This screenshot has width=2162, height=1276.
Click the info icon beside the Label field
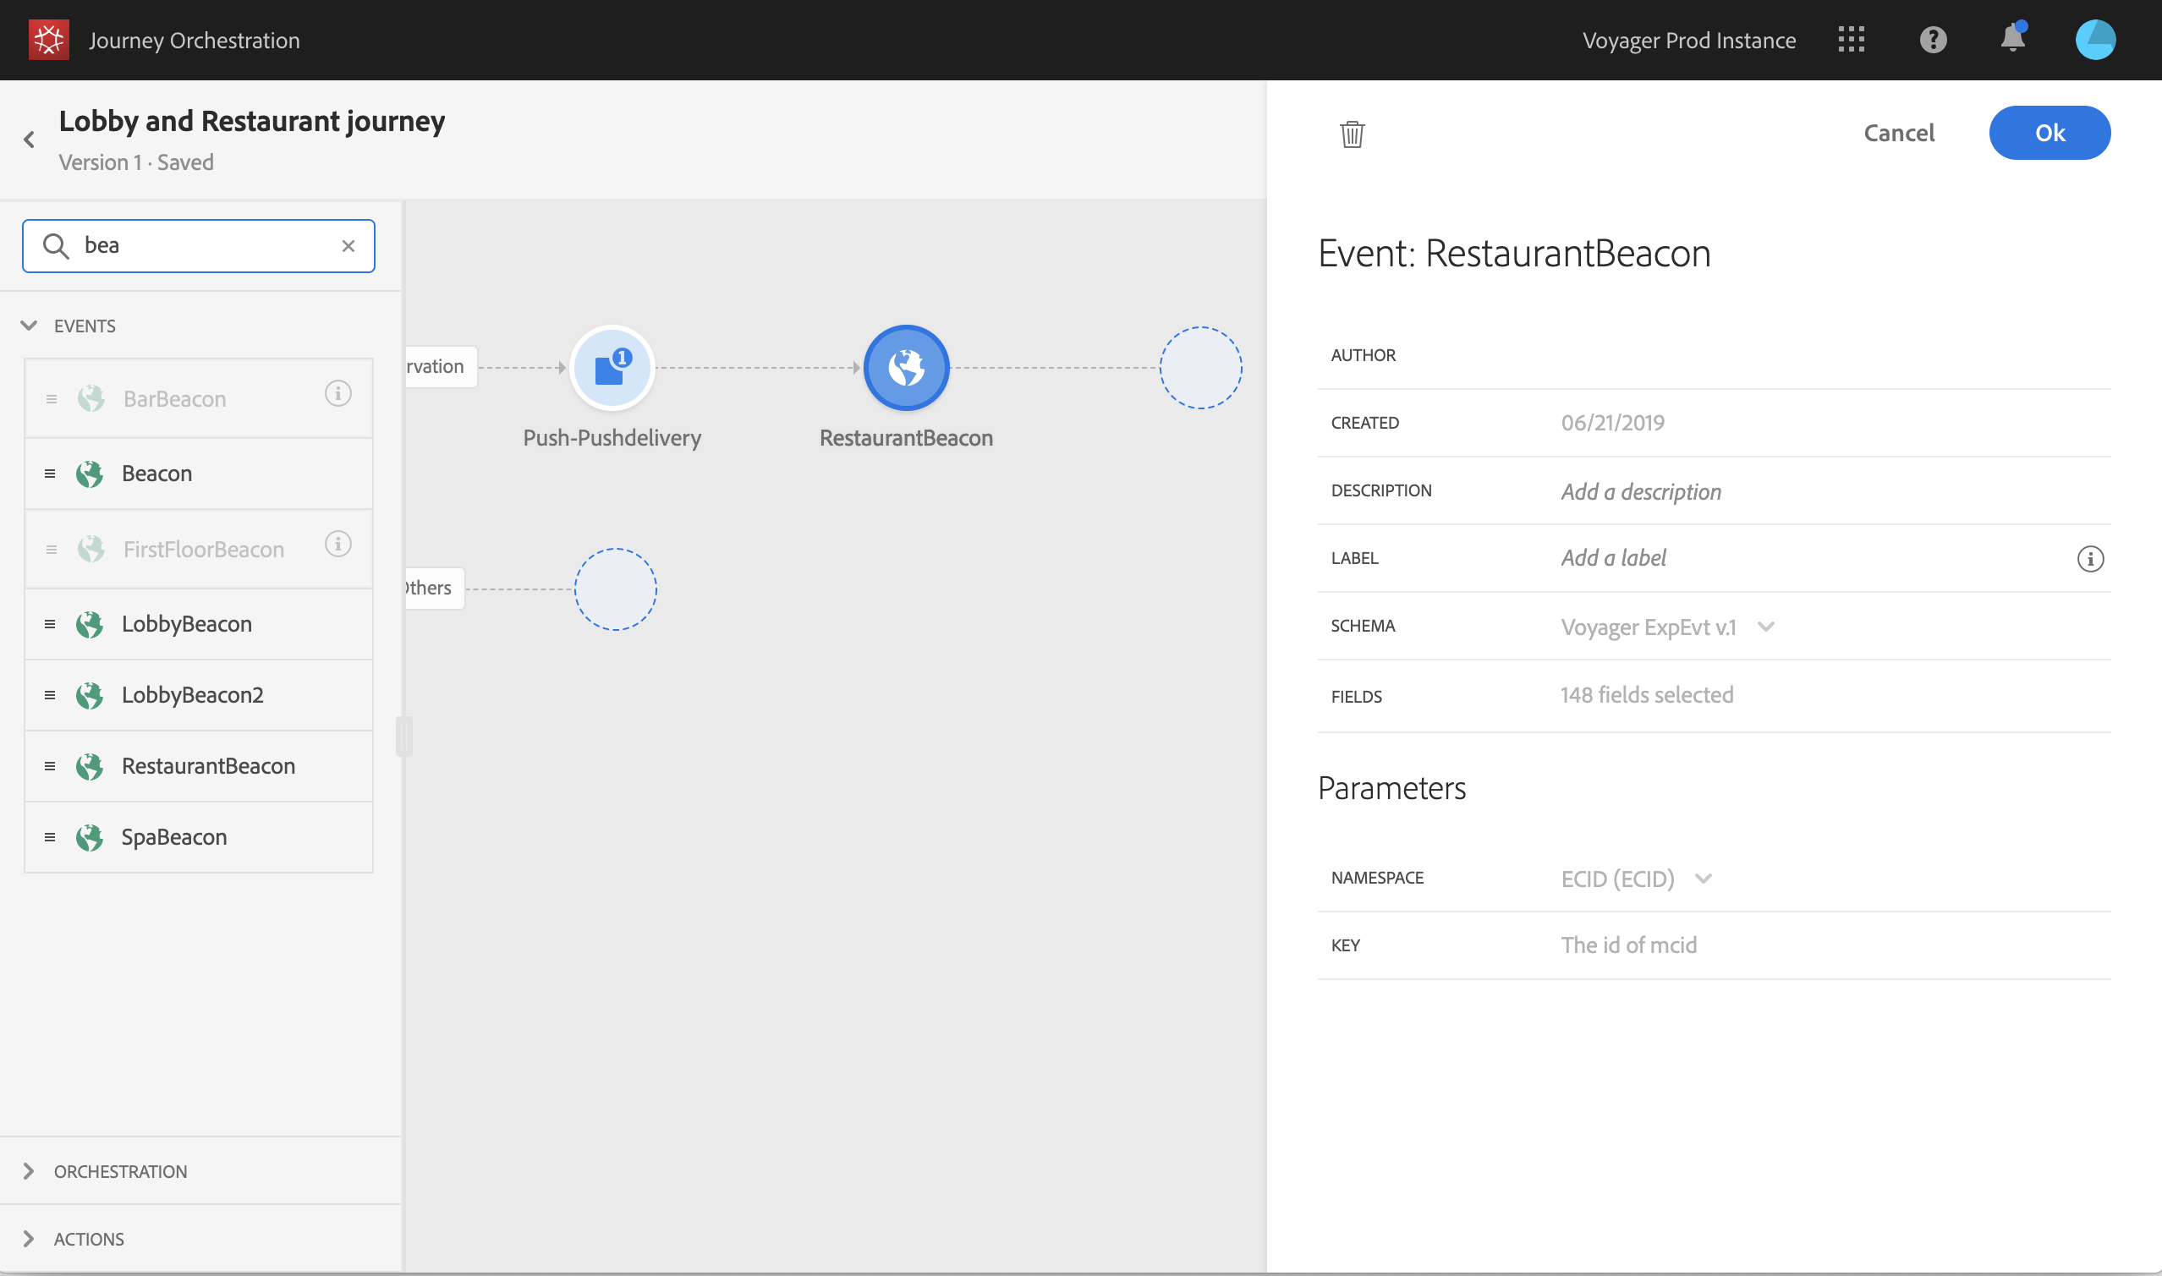[x=2090, y=559]
